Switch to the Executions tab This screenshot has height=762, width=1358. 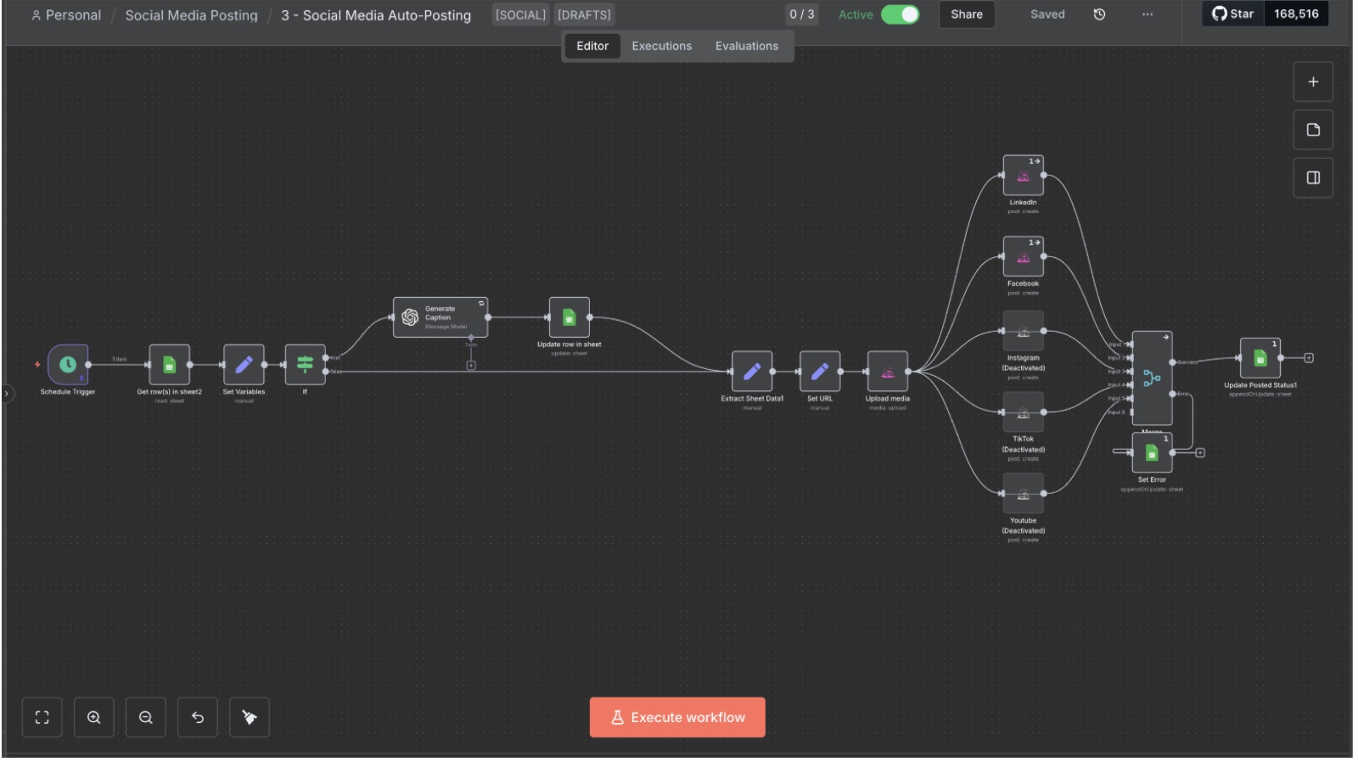pos(662,46)
